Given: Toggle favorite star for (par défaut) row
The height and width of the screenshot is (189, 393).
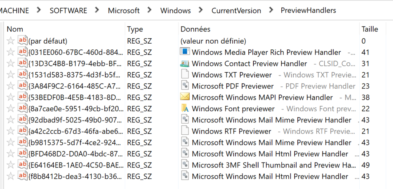Looking at the screenshot, I should click(x=10, y=41).
